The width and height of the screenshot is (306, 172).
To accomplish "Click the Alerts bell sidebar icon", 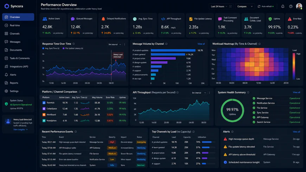I will tap(6, 75).
